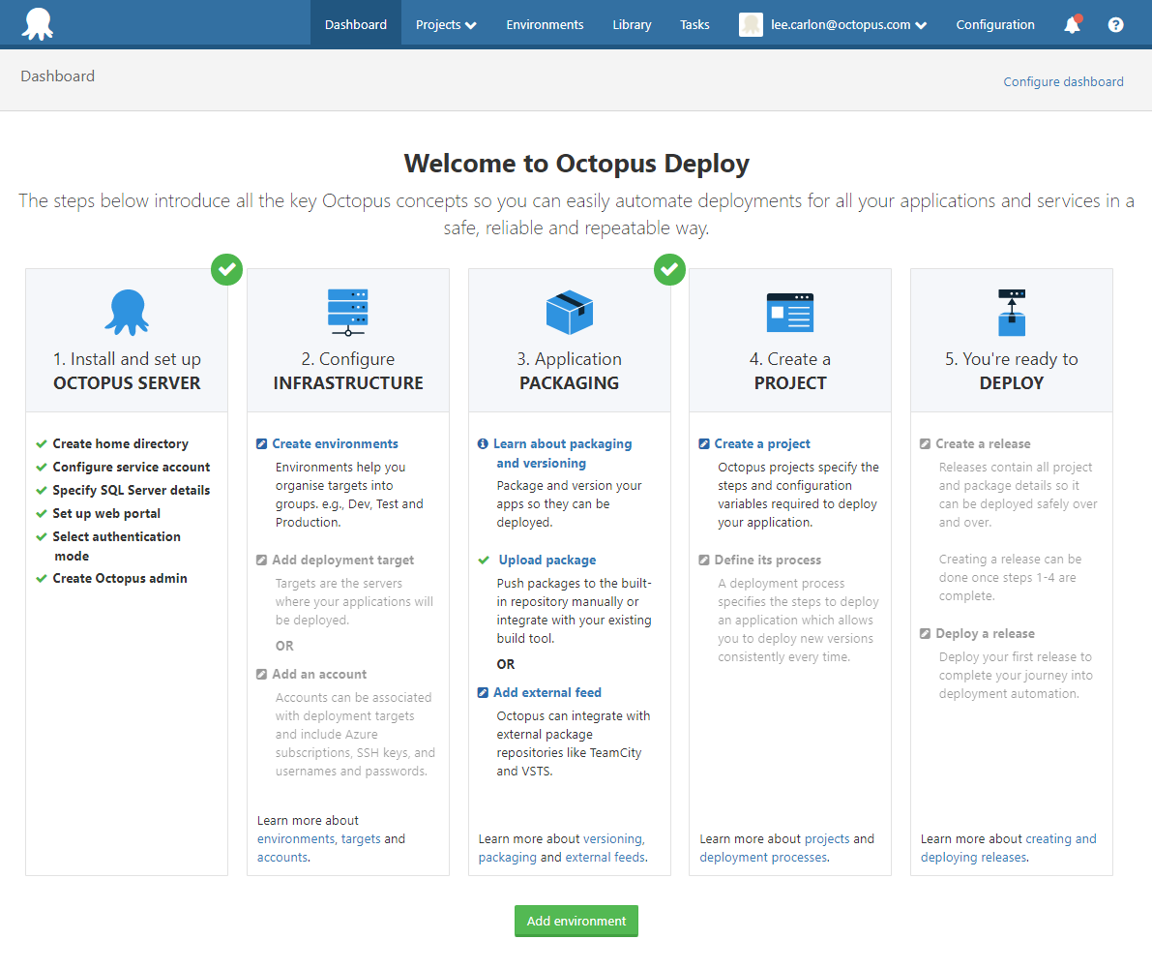
Task: Open Learn about packaging and versioning link
Action: (563, 453)
